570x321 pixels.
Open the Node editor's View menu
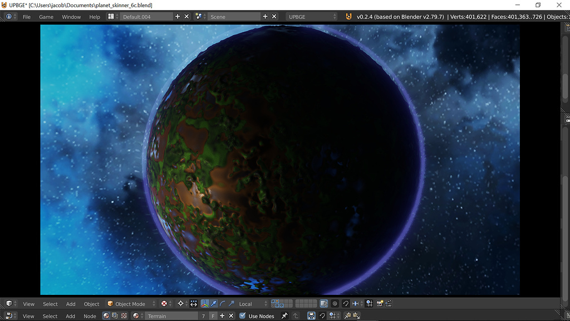tap(28, 317)
